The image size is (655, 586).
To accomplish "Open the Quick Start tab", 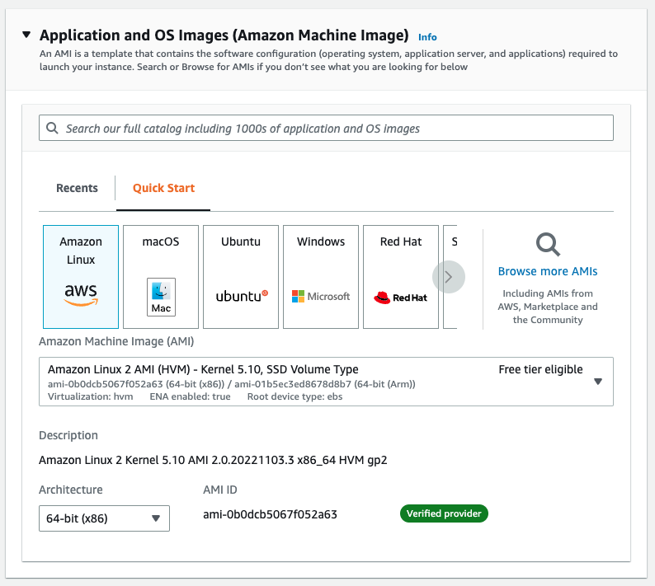I will [x=163, y=188].
